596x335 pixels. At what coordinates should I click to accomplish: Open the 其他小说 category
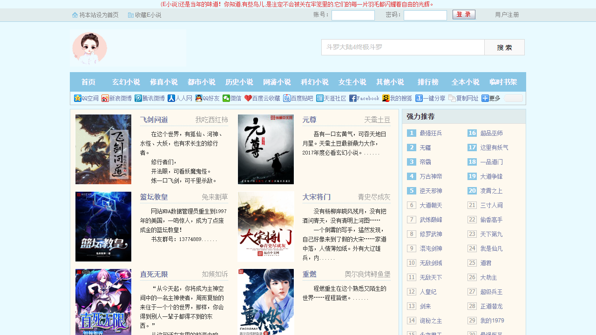(390, 82)
